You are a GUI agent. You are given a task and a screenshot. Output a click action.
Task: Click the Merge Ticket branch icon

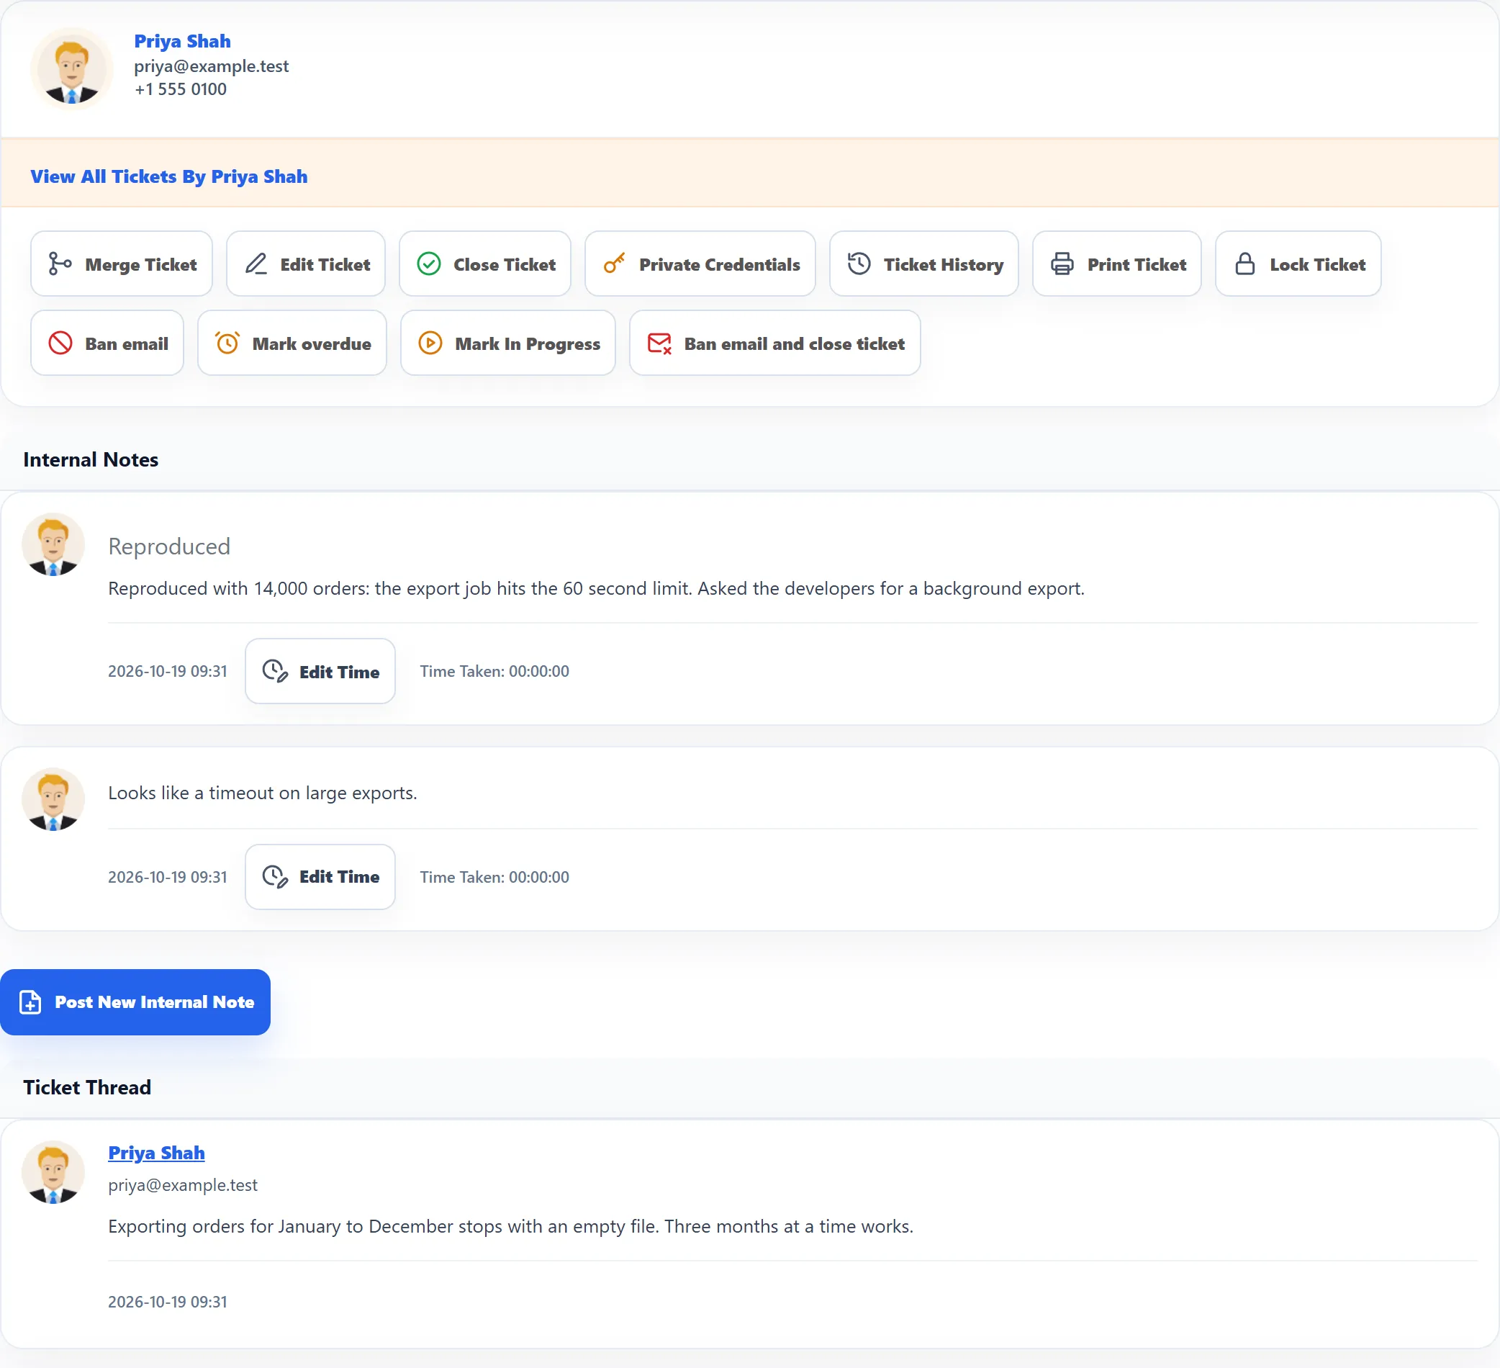coord(60,264)
